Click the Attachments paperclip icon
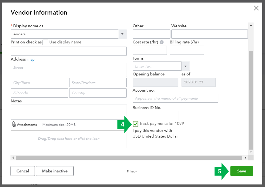 coord(13,124)
